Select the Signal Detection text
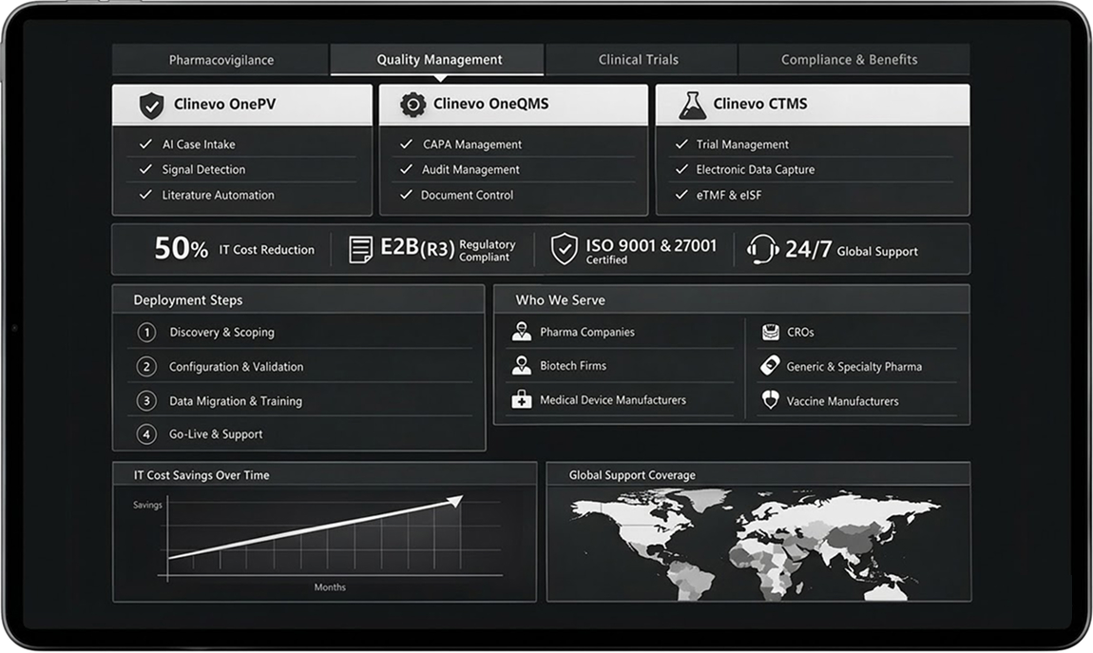Viewport: 1093px width, 653px height. (x=203, y=169)
